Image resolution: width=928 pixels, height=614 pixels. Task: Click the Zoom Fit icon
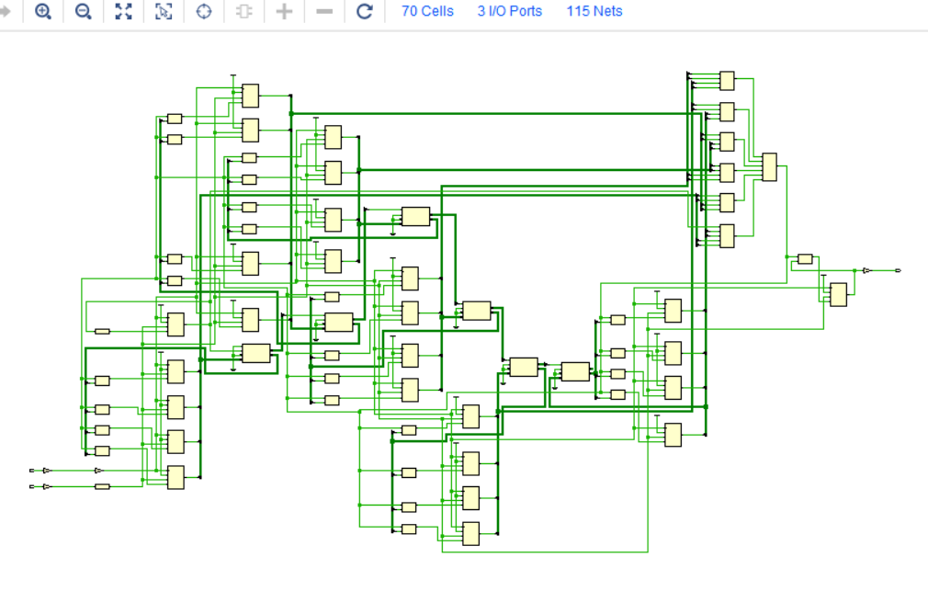(123, 12)
